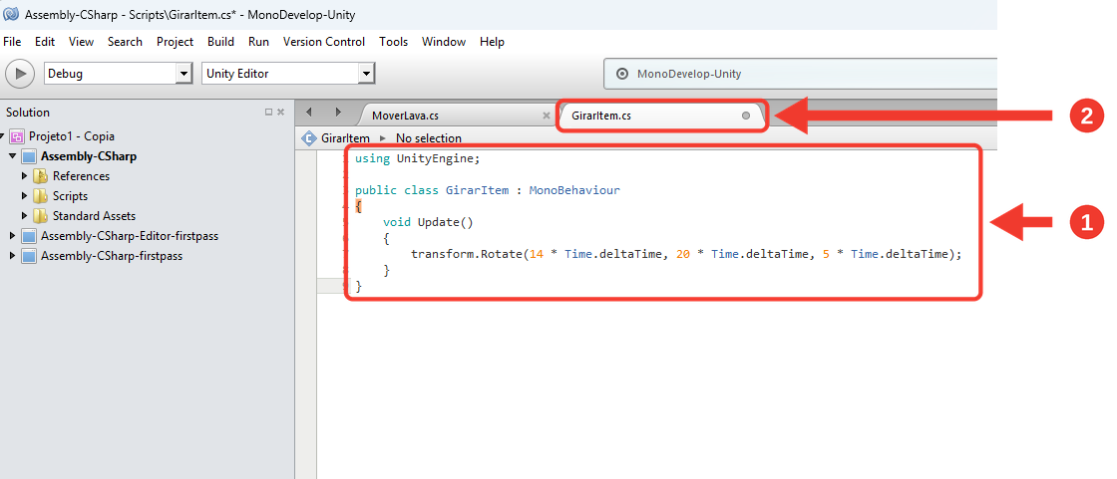Expand the References folder
The width and height of the screenshot is (1117, 479).
coord(25,176)
